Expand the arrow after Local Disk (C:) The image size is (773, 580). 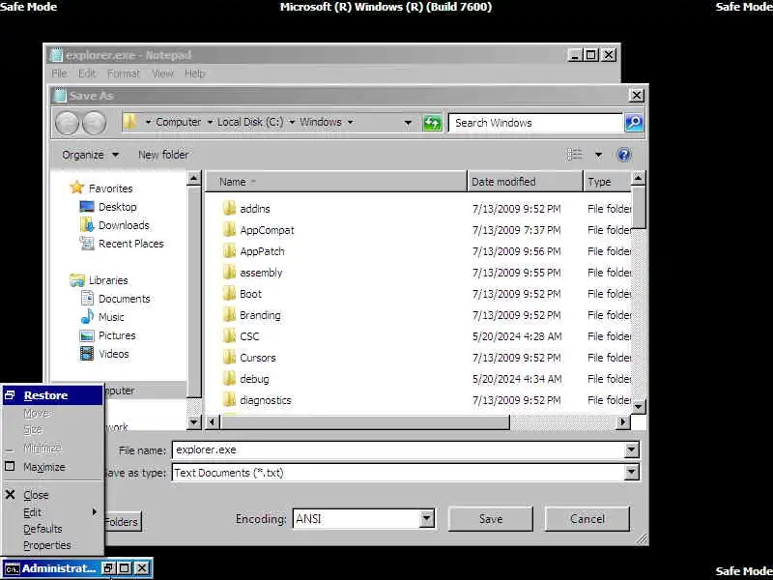(x=292, y=122)
